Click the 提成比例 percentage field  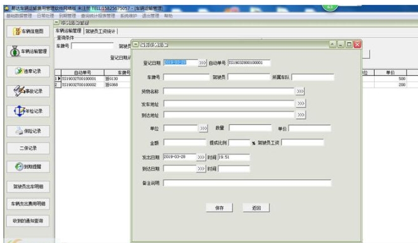tap(239, 143)
